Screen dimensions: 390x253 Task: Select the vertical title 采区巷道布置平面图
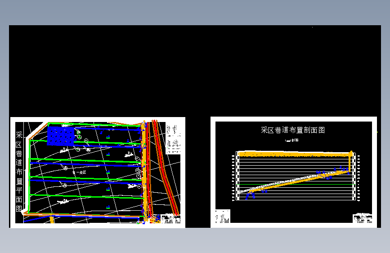pos(19,172)
